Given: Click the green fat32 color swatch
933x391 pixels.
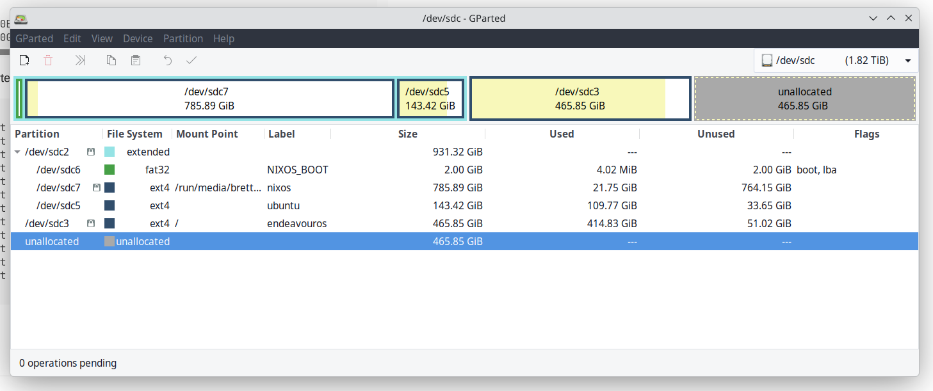Looking at the screenshot, I should 110,170.
